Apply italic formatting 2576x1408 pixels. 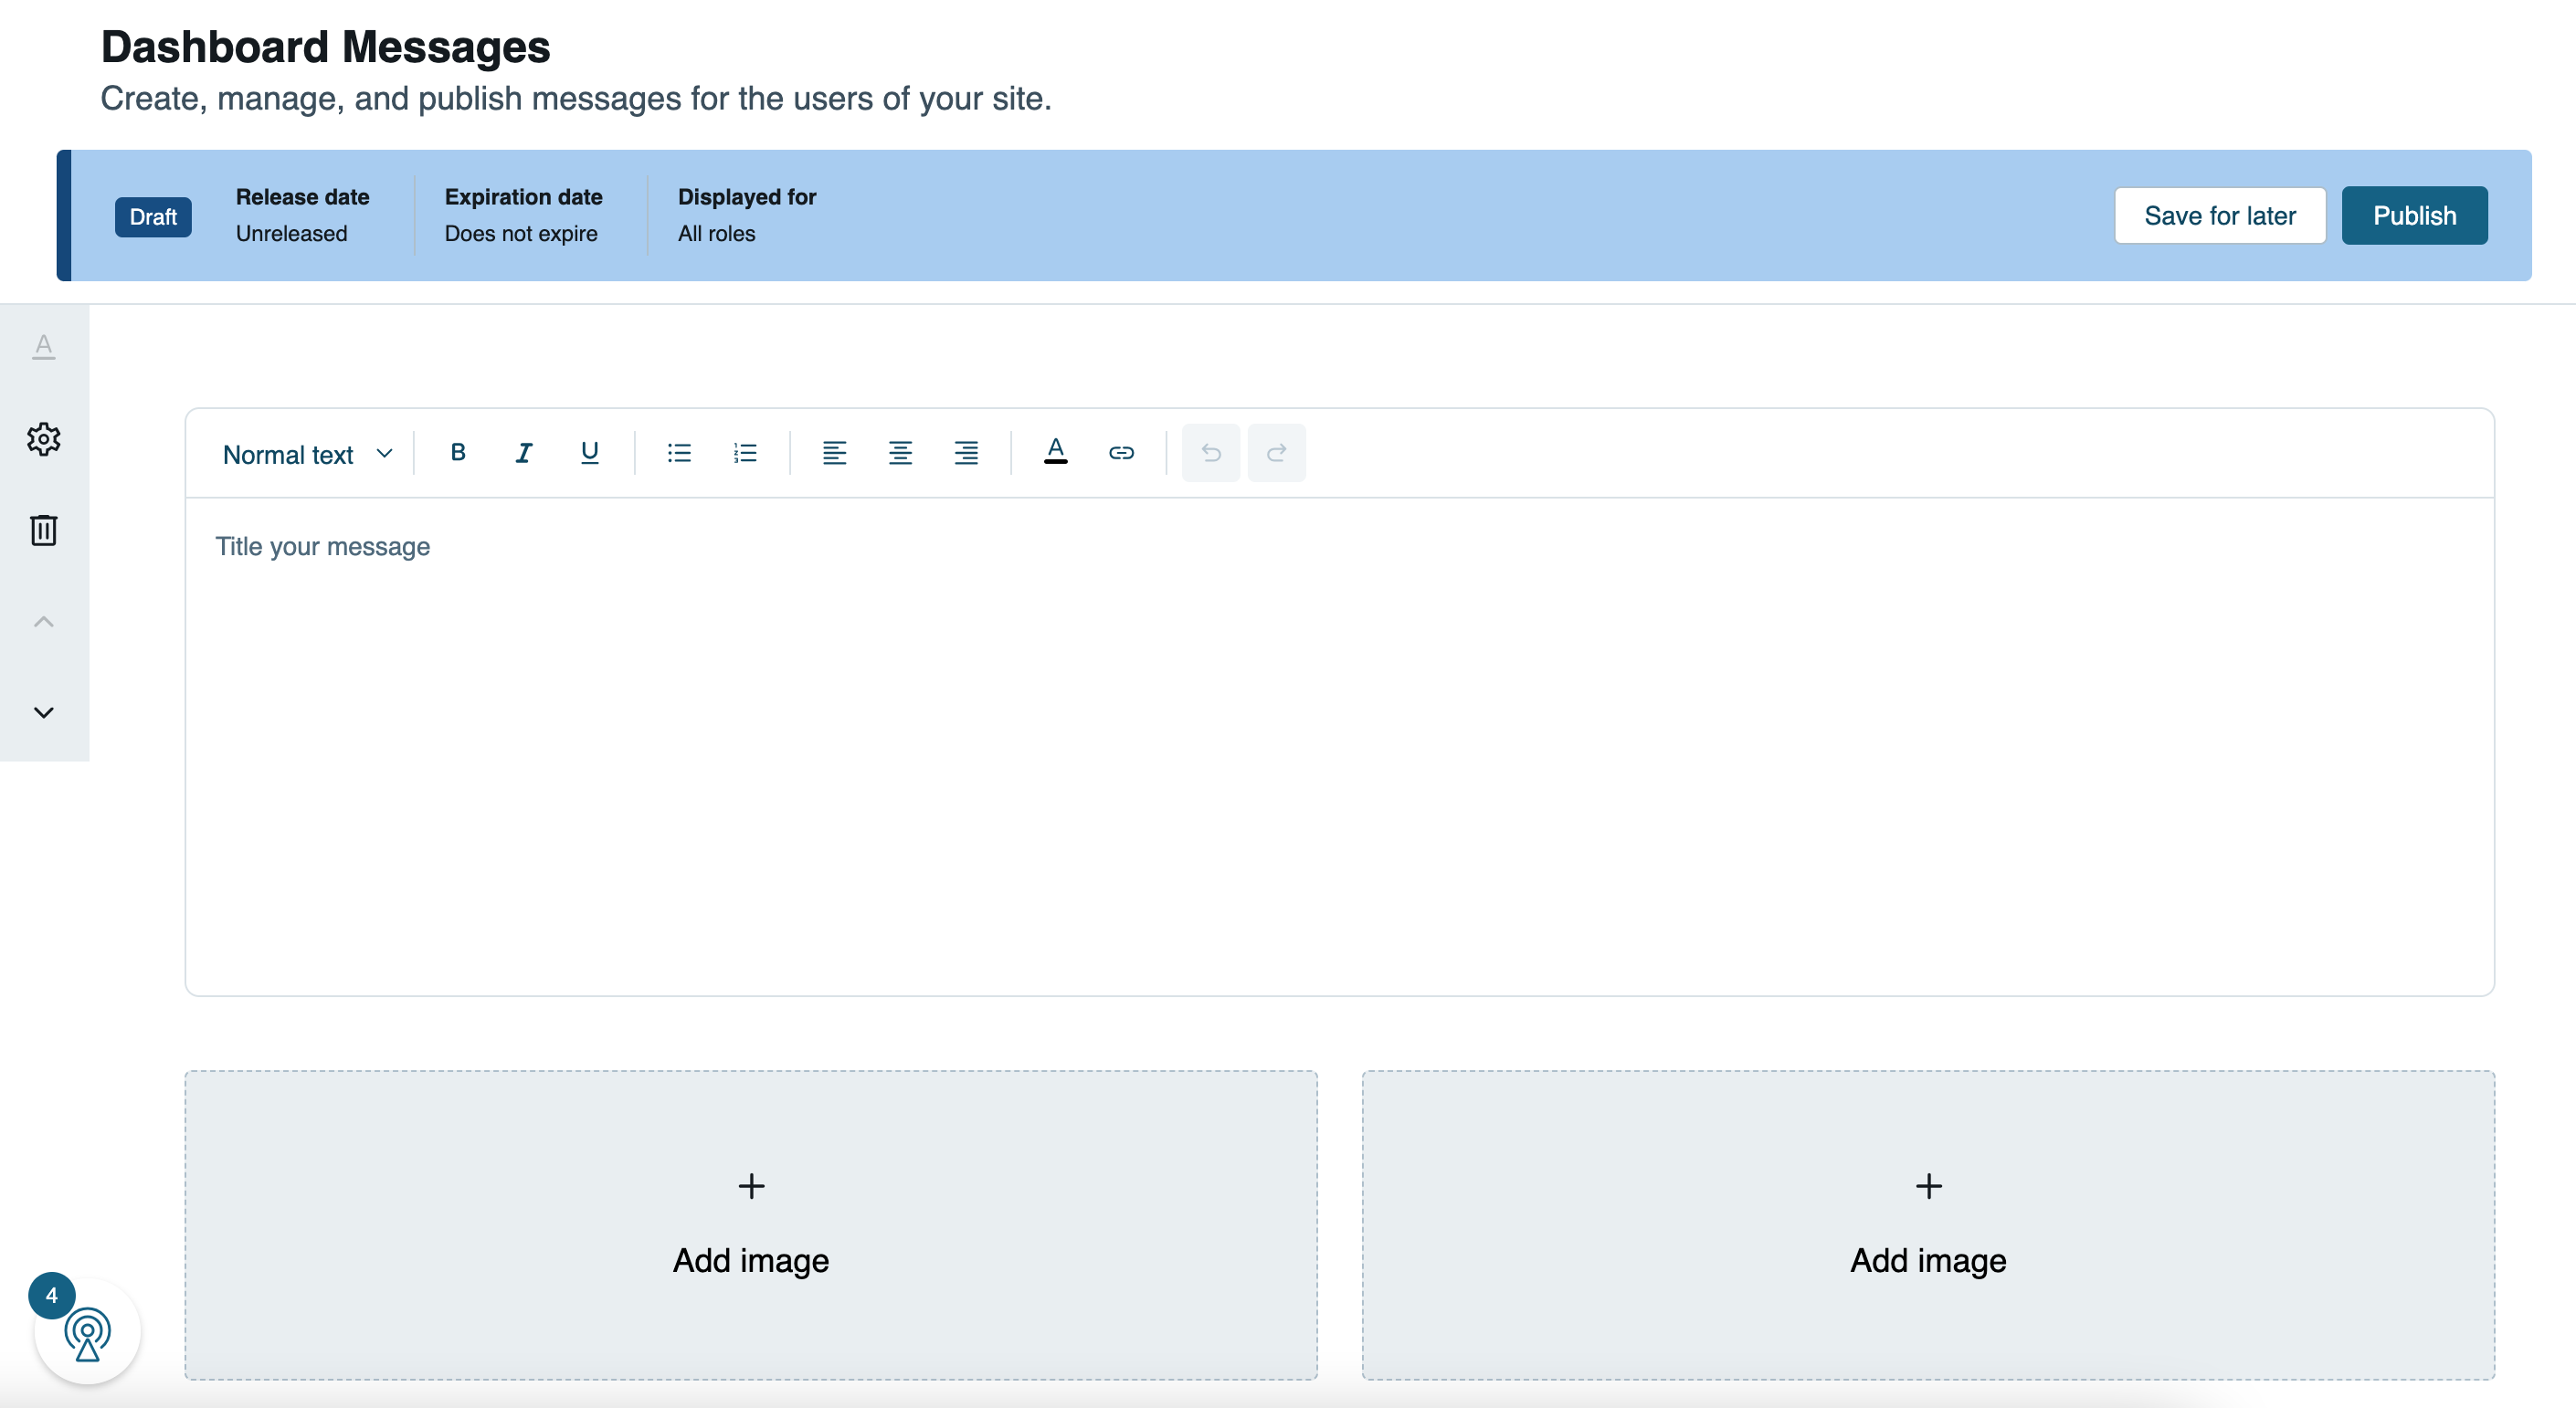click(x=523, y=453)
